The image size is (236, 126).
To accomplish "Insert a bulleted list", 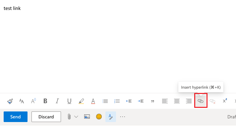I will click(105, 101).
